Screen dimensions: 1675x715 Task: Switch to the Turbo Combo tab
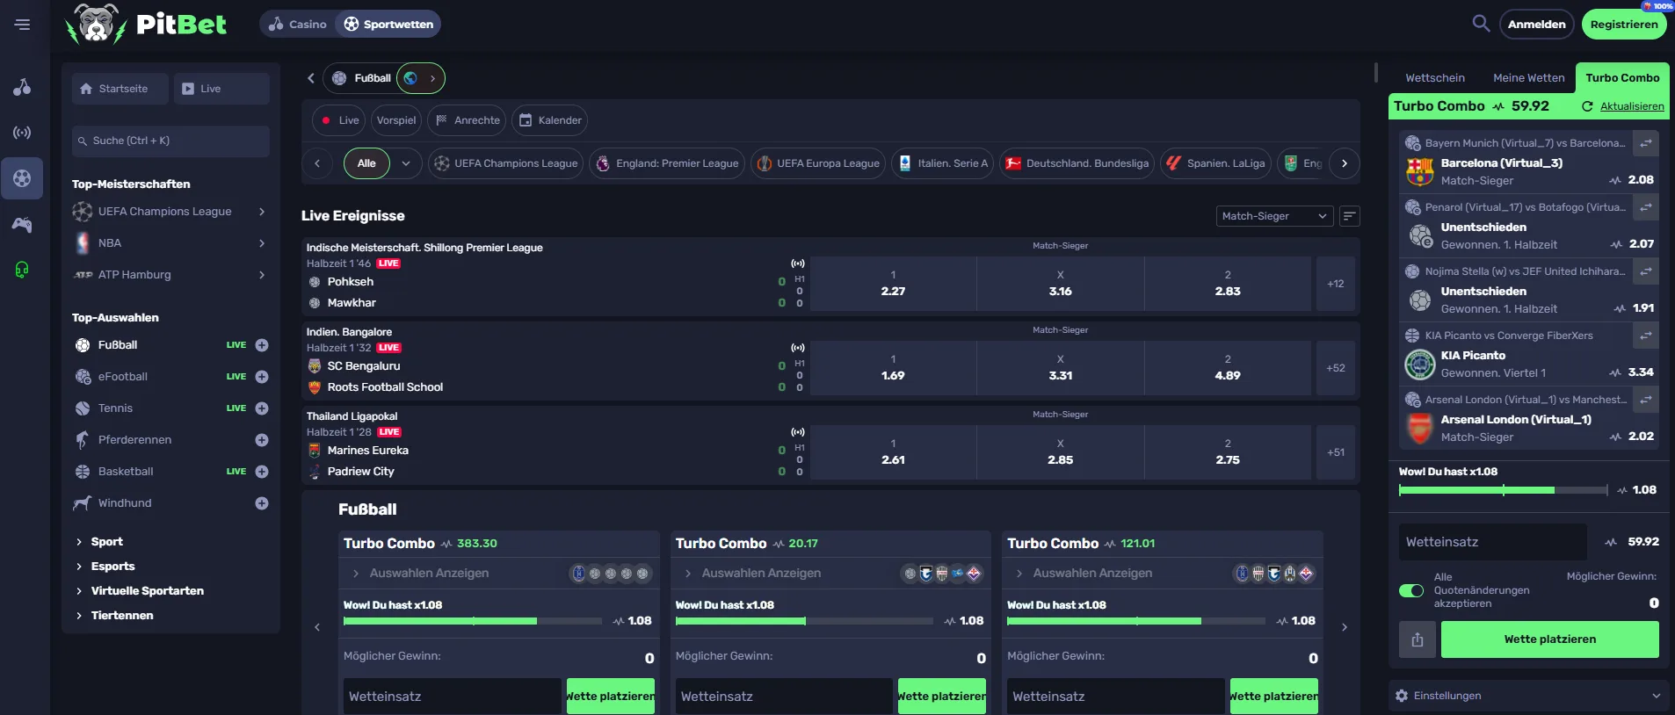[1622, 78]
